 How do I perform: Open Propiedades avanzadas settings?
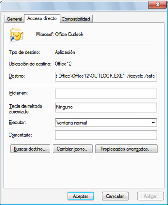[126, 149]
